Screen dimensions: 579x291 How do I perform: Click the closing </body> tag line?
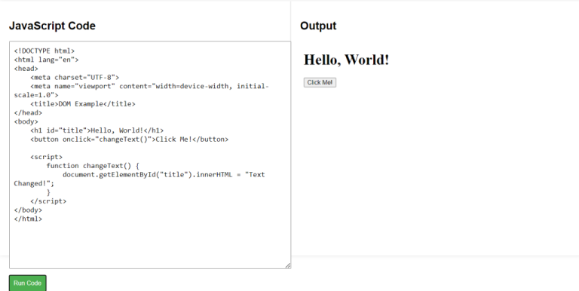(x=28, y=210)
